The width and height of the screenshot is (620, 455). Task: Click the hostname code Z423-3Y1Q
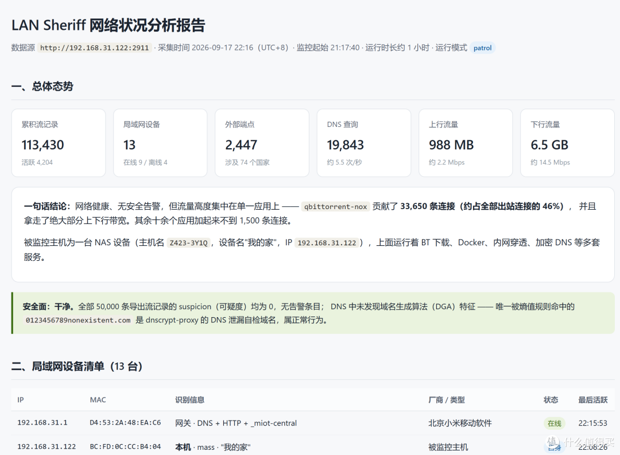189,243
